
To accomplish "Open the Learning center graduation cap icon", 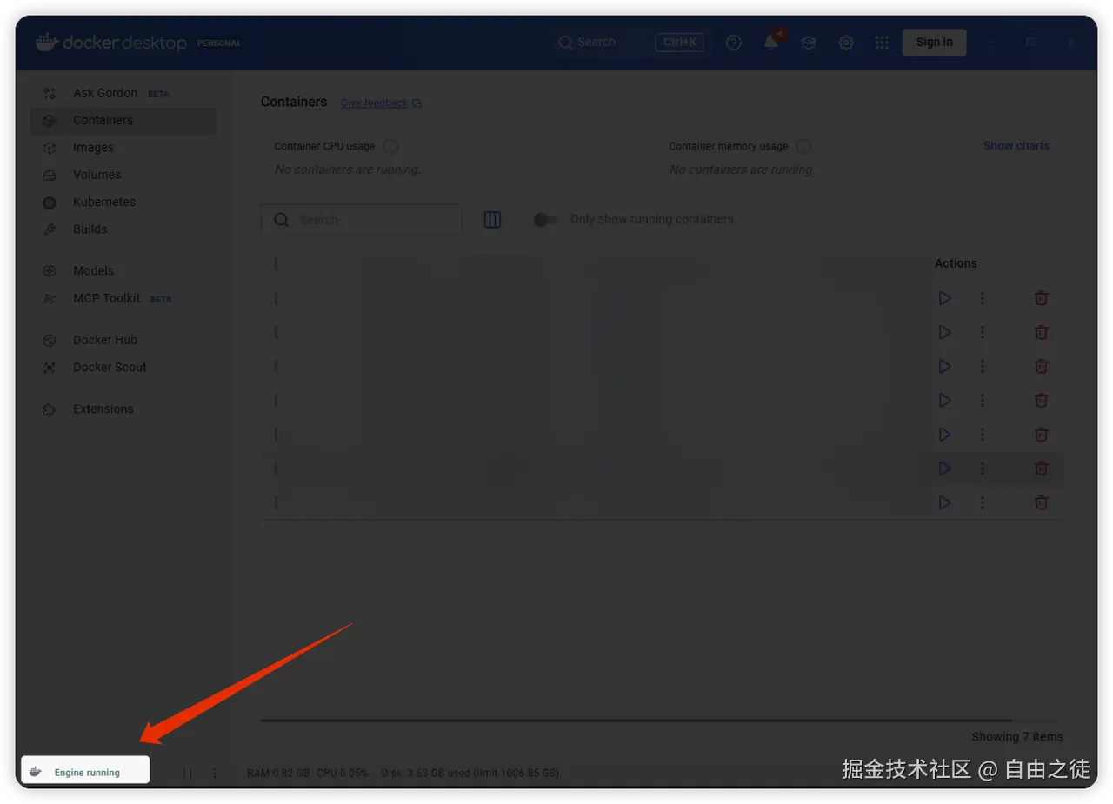I will [x=809, y=42].
